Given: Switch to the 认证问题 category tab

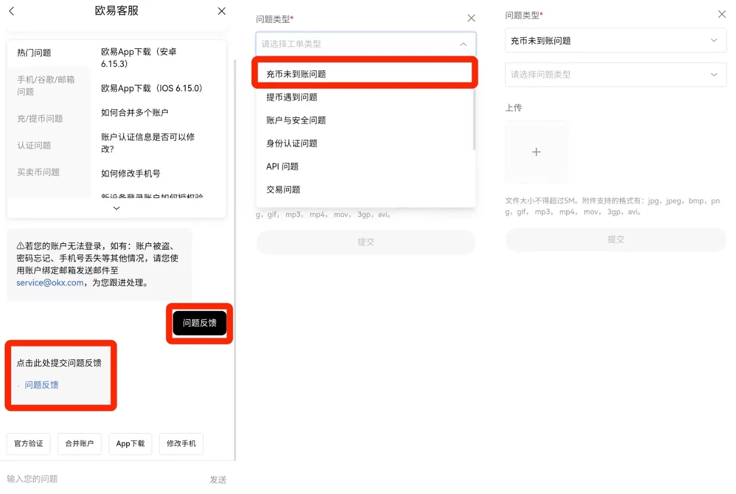Looking at the screenshot, I should click(x=34, y=145).
